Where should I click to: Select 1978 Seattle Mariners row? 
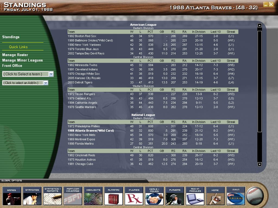pyautogui.click(x=153, y=107)
